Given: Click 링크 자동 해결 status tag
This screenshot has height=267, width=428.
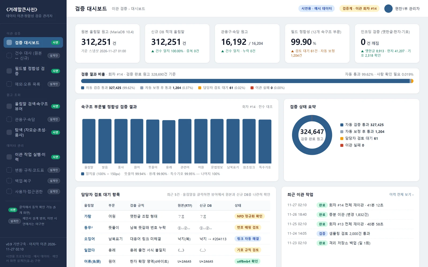Looking at the screenshot, I should (x=248, y=239).
